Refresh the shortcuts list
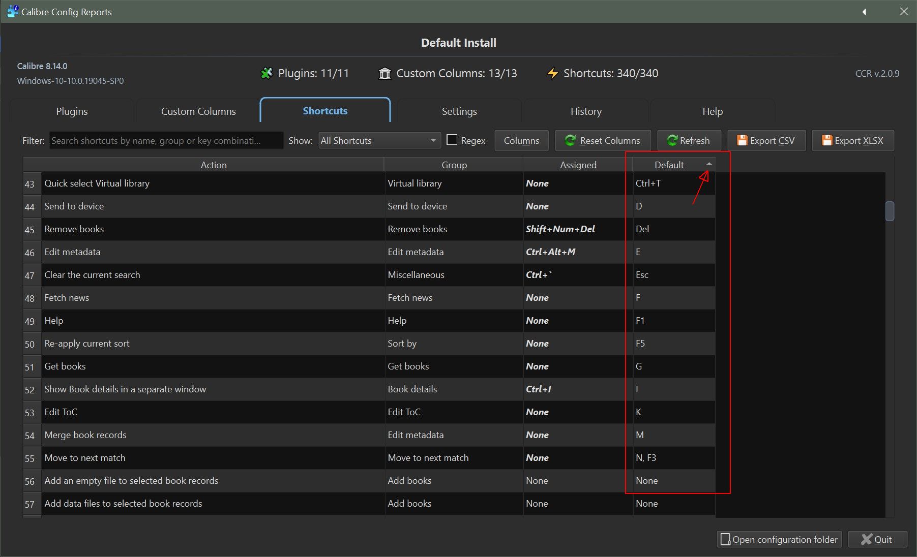917x557 pixels. 688,141
